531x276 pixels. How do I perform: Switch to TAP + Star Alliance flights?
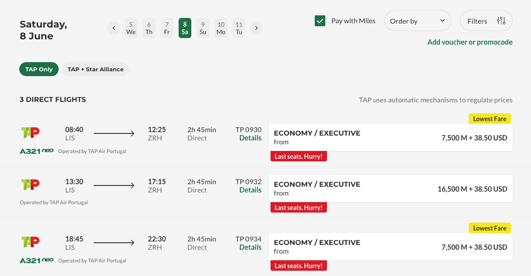pyautogui.click(x=95, y=69)
